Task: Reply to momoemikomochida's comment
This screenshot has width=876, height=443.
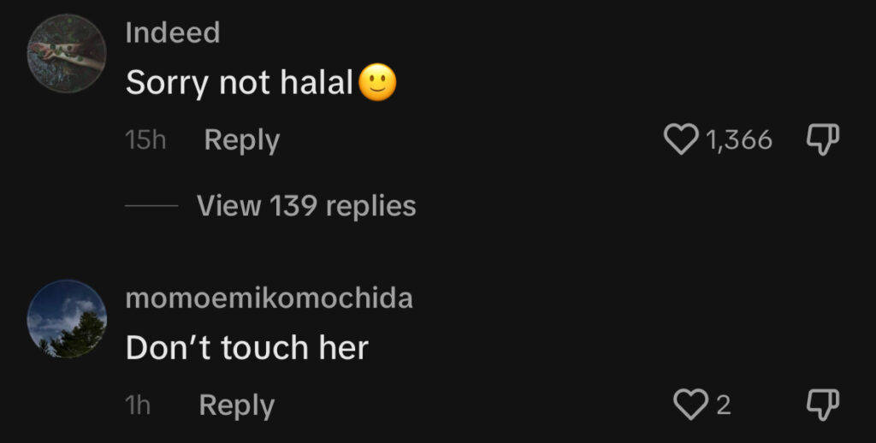Action: click(237, 405)
